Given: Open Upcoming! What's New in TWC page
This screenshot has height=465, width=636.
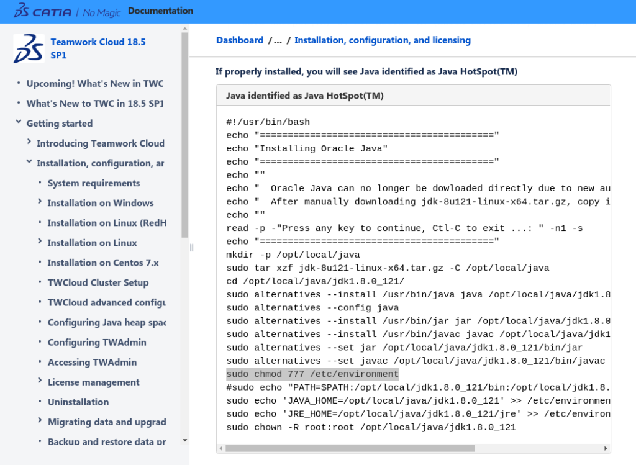Looking at the screenshot, I should 95,84.
